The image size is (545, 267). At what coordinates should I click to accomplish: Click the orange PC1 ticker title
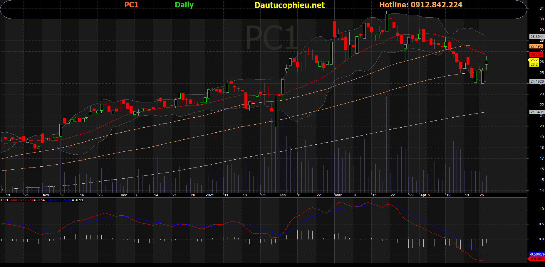(x=131, y=5)
